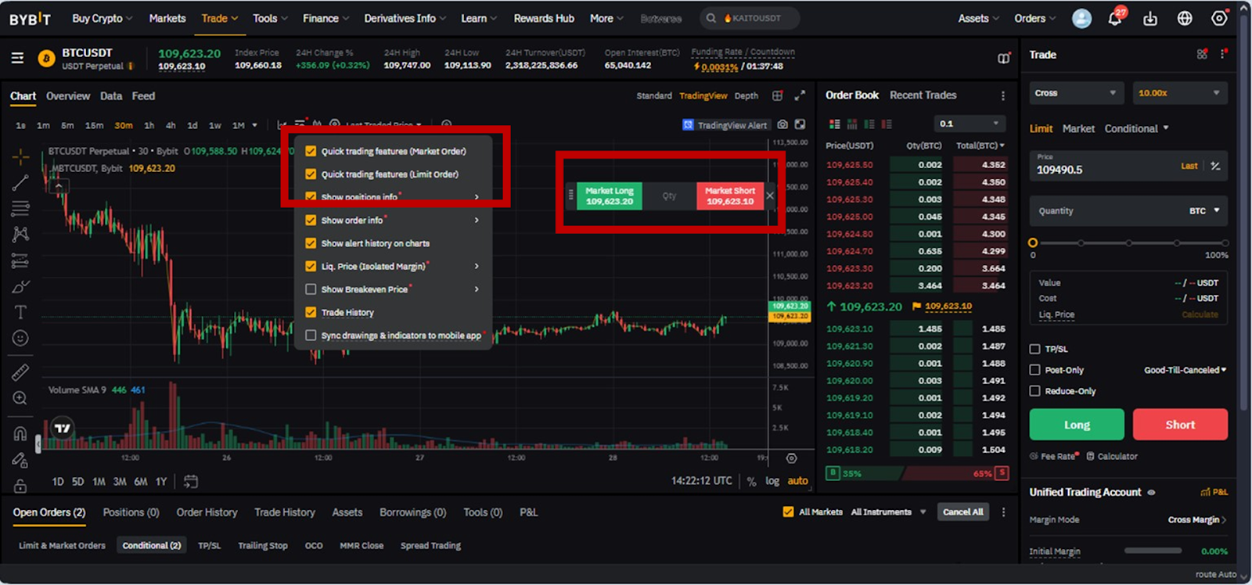Image resolution: width=1252 pixels, height=585 pixels.
Task: Enable the TP/SL checkbox
Action: point(1034,349)
